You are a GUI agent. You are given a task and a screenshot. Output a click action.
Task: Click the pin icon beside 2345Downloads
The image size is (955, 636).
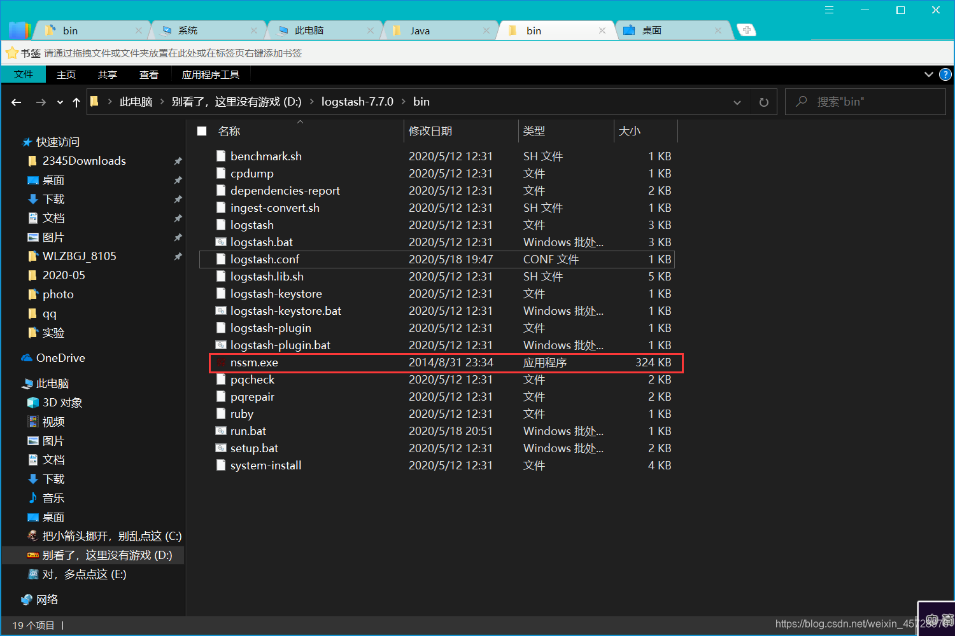point(178,161)
